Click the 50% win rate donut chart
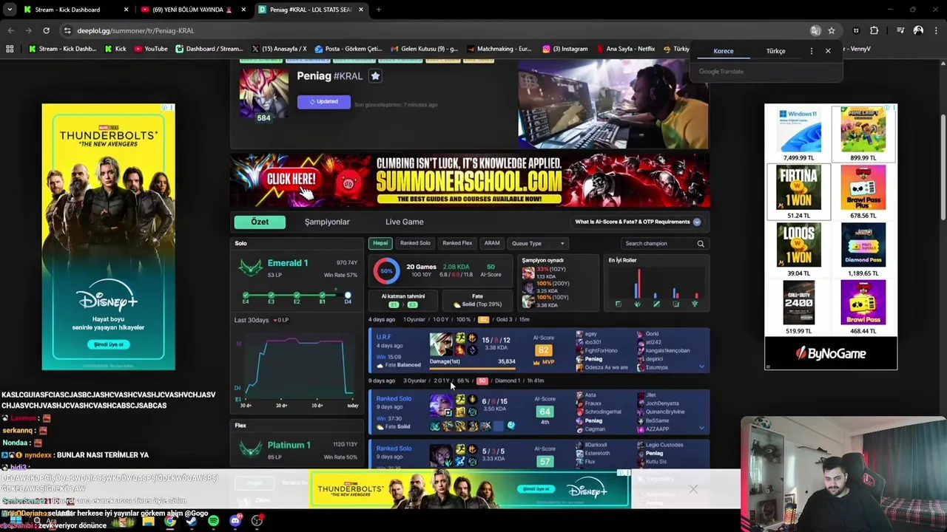Screen dimensions: 947x532 pyautogui.click(x=386, y=270)
